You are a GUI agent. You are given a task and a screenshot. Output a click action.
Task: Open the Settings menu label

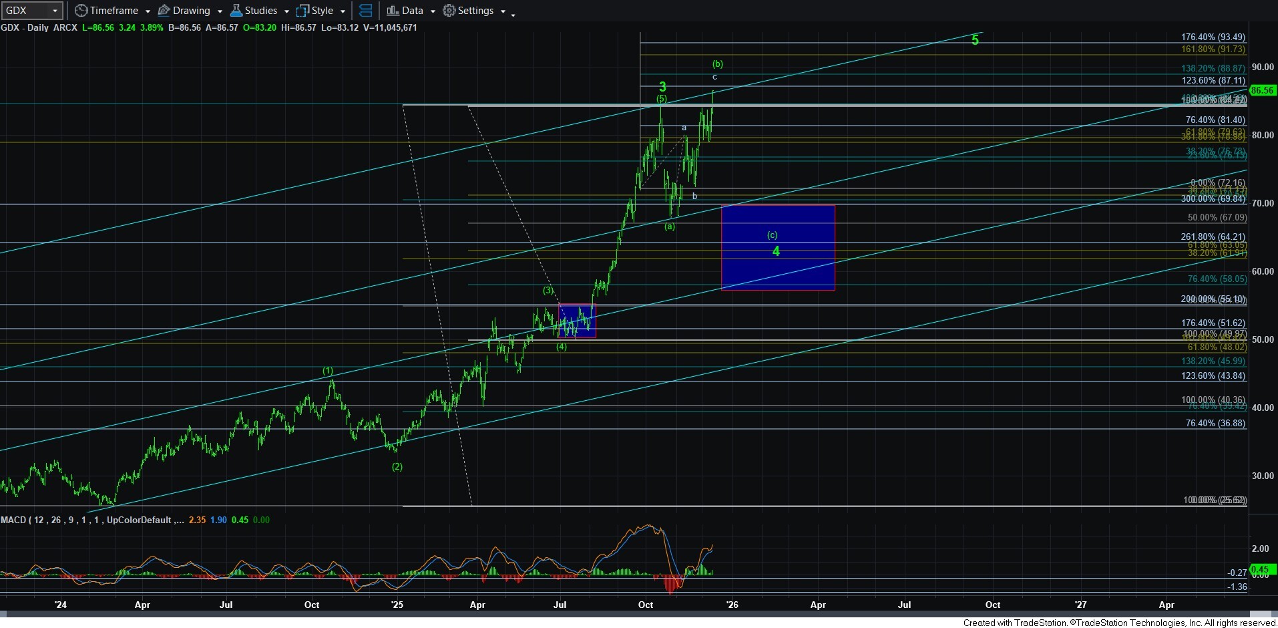(x=475, y=11)
